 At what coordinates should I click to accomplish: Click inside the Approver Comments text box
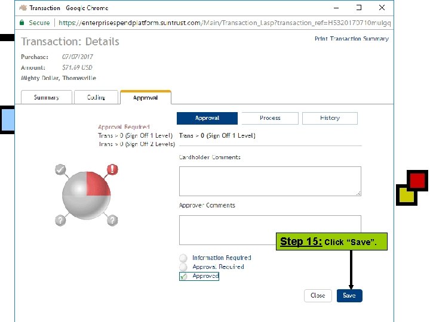tap(270, 230)
